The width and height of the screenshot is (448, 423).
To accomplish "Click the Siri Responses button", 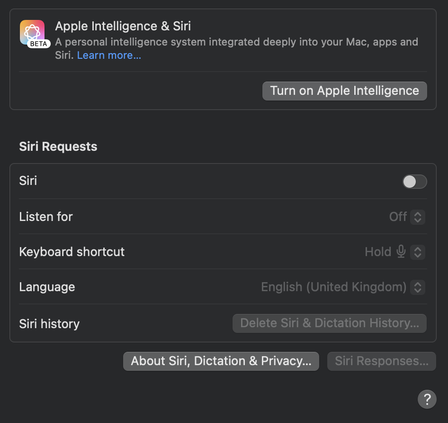I will click(381, 361).
